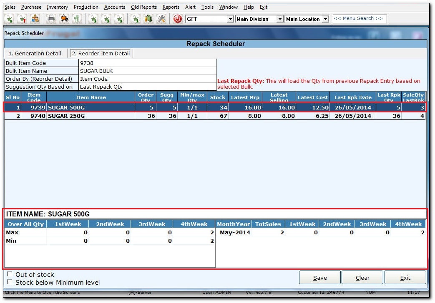Screen dimensions: 435x303
Task: Click the orange shopping basket toolbar icon
Action: (x=64, y=19)
